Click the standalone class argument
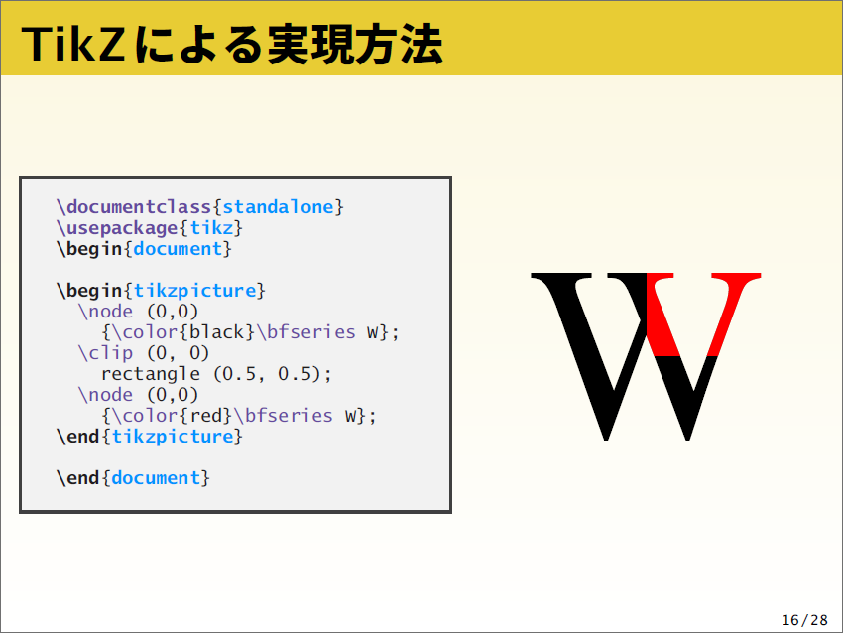Image resolution: width=843 pixels, height=633 pixels. coord(279,206)
